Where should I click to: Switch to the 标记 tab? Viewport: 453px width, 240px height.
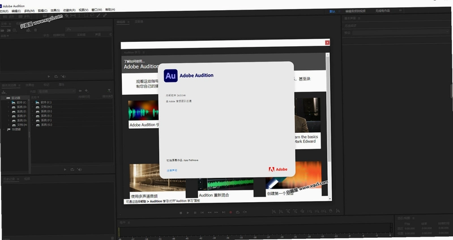click(46, 85)
